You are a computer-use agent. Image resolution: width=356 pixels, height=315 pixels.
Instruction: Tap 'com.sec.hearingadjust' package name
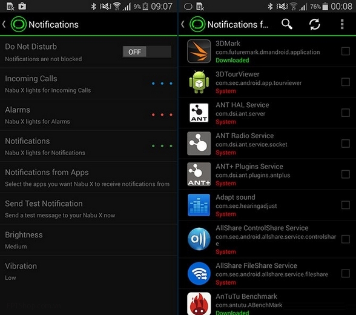point(246,206)
